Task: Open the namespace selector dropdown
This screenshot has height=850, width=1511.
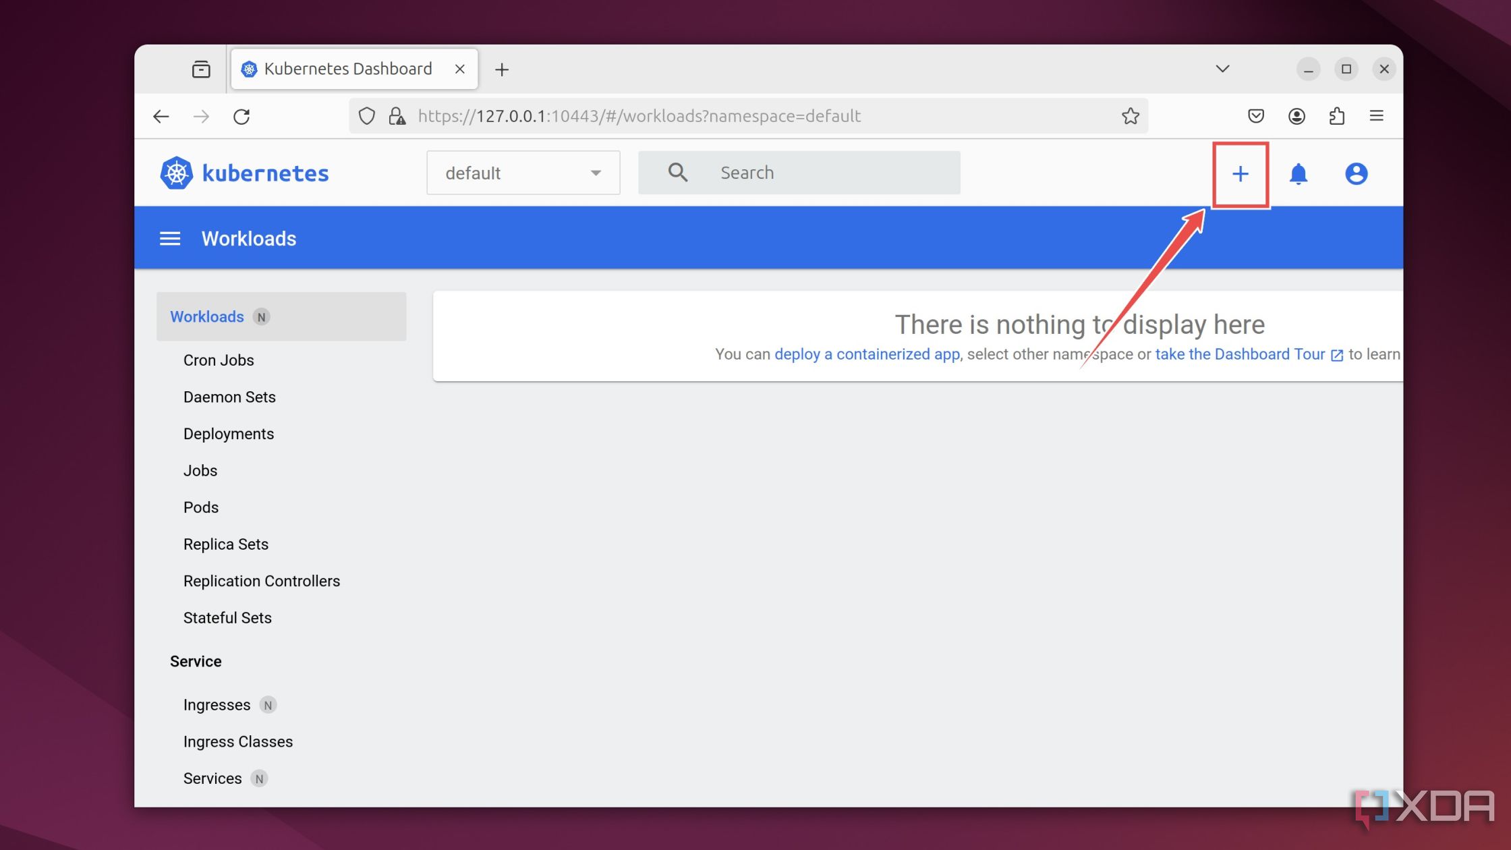Action: (x=523, y=172)
